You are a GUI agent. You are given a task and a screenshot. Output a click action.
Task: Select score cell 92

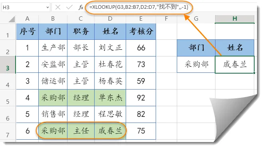(x=141, y=97)
